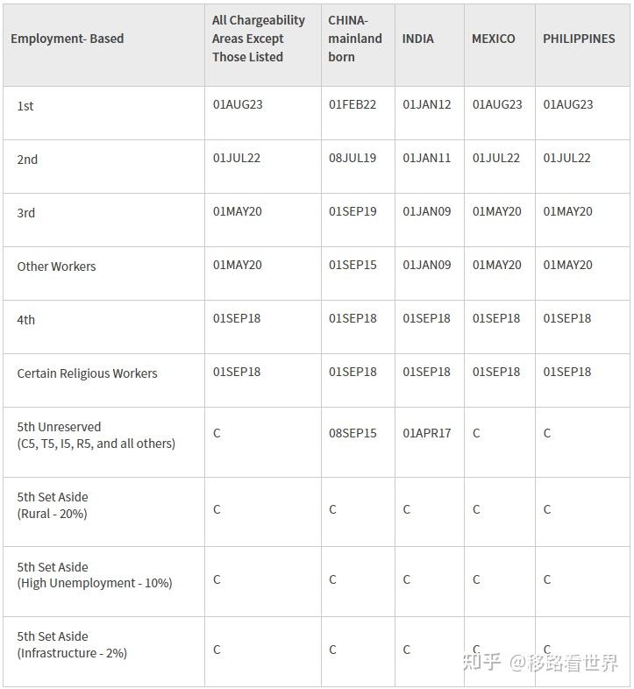Image resolution: width=634 pixels, height=689 pixels.
Task: Click the Zhihu watermark at bottom right
Action: 540,663
